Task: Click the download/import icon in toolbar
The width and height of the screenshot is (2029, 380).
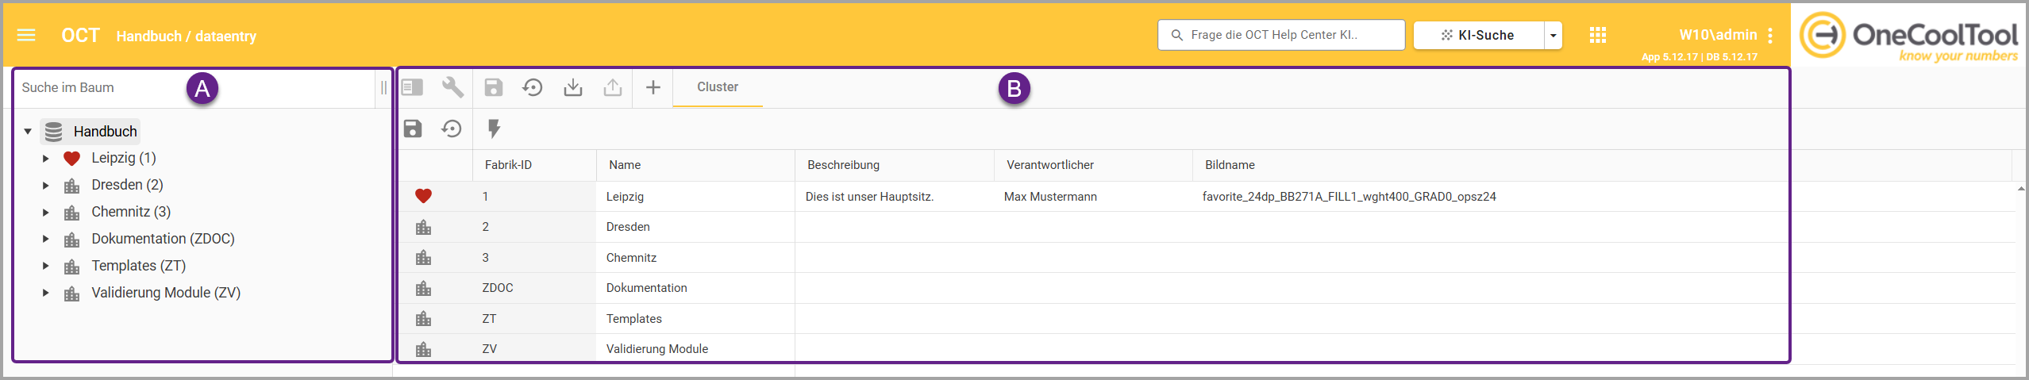Action: pyautogui.click(x=572, y=87)
